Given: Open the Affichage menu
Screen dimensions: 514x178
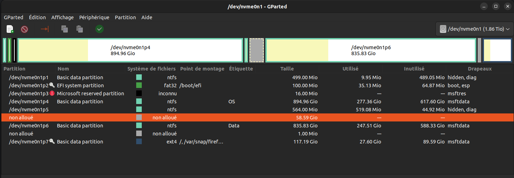Looking at the screenshot, I should (x=63, y=17).
